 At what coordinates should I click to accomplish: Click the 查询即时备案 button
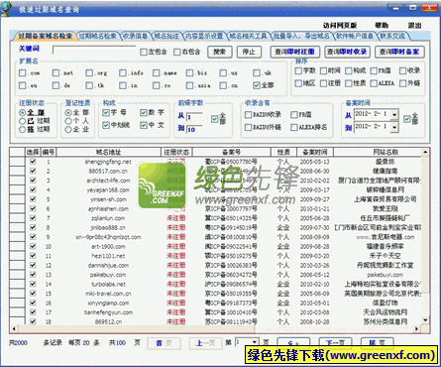[399, 52]
